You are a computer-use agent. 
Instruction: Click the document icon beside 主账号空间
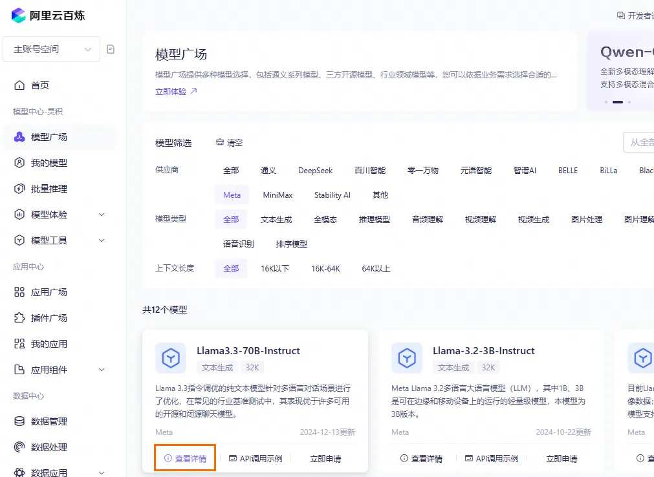click(x=111, y=49)
